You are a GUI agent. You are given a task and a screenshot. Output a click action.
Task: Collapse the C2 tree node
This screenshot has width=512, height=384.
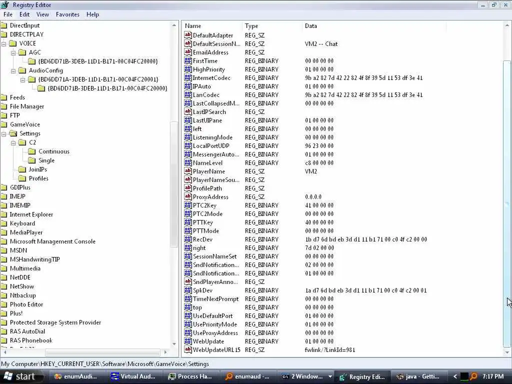(x=13, y=142)
